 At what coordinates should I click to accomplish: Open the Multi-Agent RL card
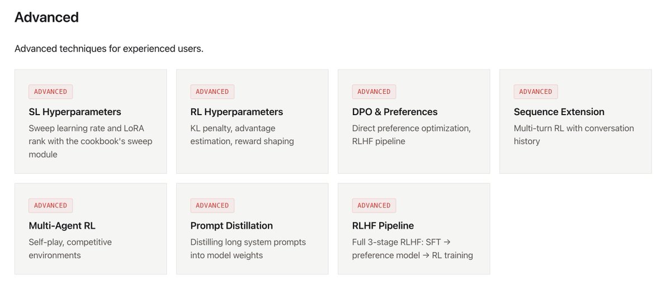click(x=91, y=229)
